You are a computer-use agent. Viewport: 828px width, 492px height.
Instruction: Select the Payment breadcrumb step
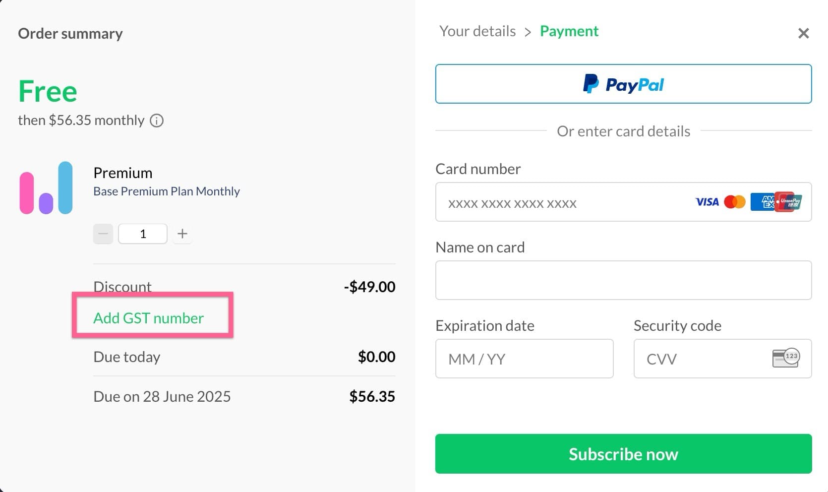[569, 31]
